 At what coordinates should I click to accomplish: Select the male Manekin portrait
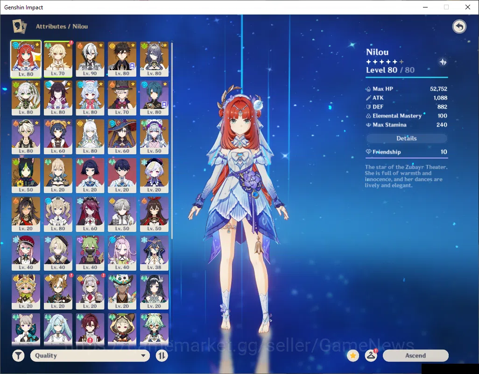122,175
